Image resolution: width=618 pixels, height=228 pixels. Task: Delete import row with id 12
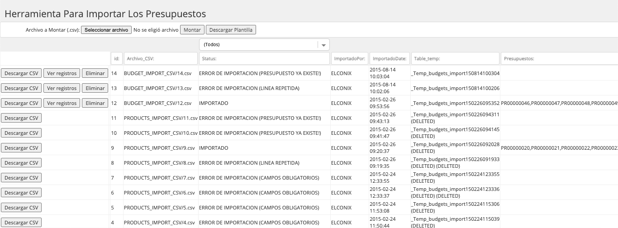click(95, 103)
